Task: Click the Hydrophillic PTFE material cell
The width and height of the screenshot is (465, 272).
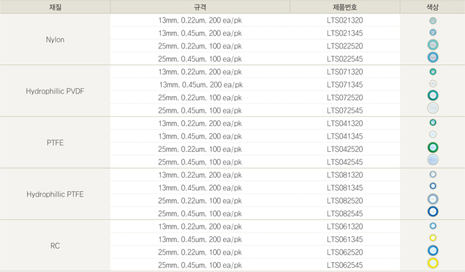Action: tap(55, 194)
